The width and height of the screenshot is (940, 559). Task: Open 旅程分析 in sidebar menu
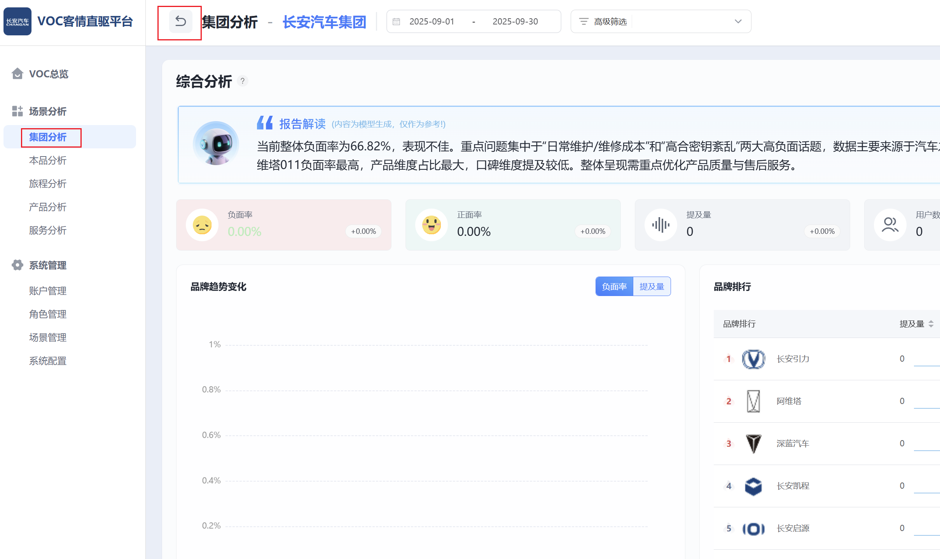pos(47,184)
